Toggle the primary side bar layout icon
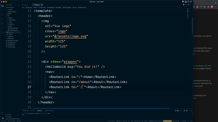218x122 pixels. pos(183,2)
